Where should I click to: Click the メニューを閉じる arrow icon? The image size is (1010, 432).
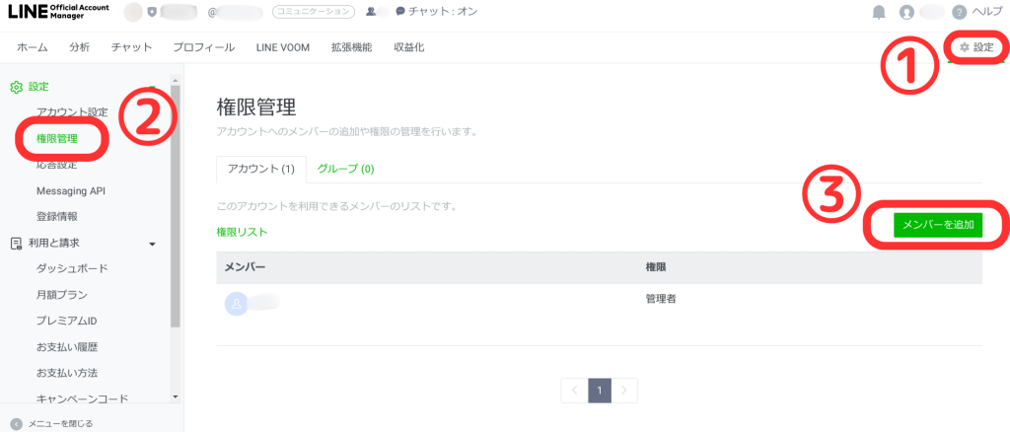(x=17, y=424)
